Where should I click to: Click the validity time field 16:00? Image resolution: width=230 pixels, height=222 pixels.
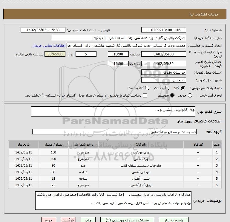pos(118,63)
